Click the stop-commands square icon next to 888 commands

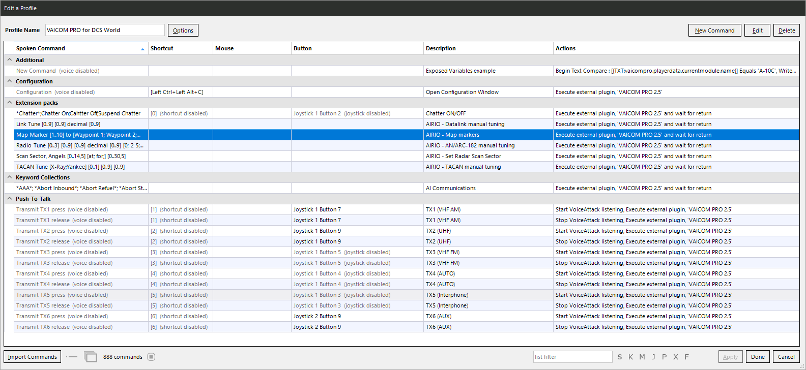point(151,357)
